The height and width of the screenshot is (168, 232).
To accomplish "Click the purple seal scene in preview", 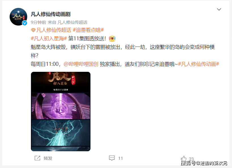I will (x=61, y=106).
